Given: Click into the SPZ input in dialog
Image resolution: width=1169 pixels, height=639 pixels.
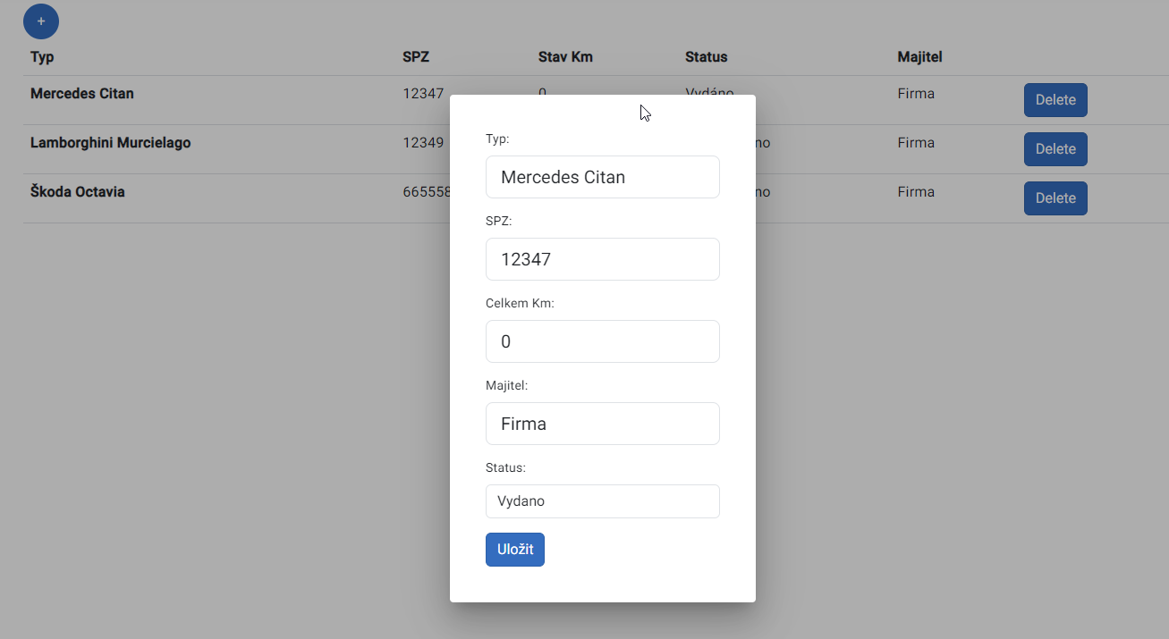Looking at the screenshot, I should point(602,259).
